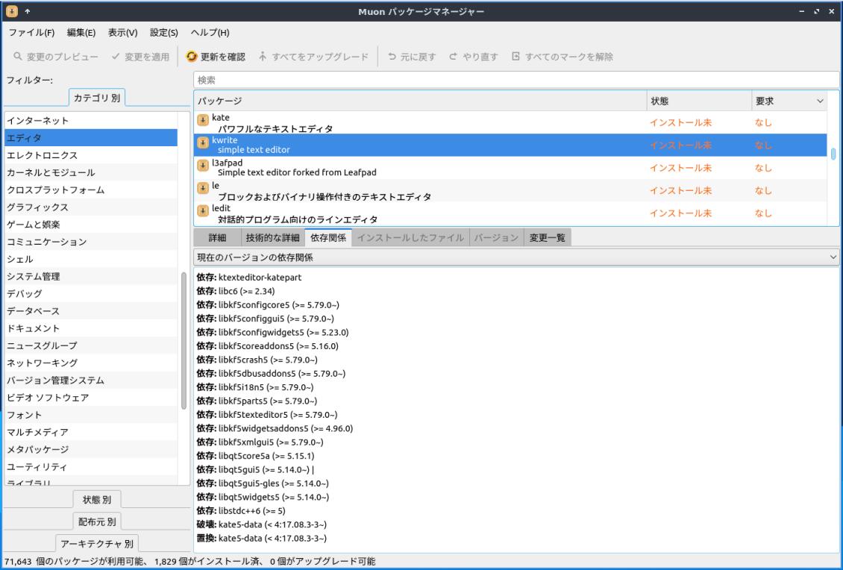Select ゲームと娯楽 category
The image size is (843, 570).
tap(91, 225)
